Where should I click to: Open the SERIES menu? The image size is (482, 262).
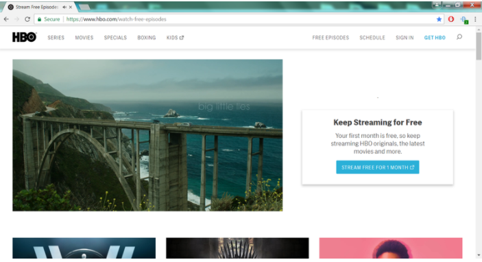tap(56, 38)
